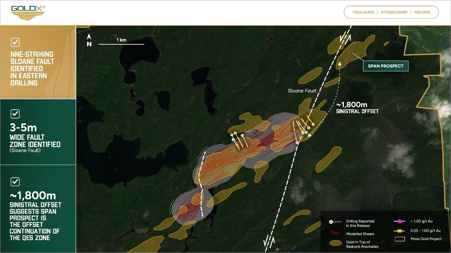Click the Gold in Bedrock Anomalies legend symbol

(335, 243)
